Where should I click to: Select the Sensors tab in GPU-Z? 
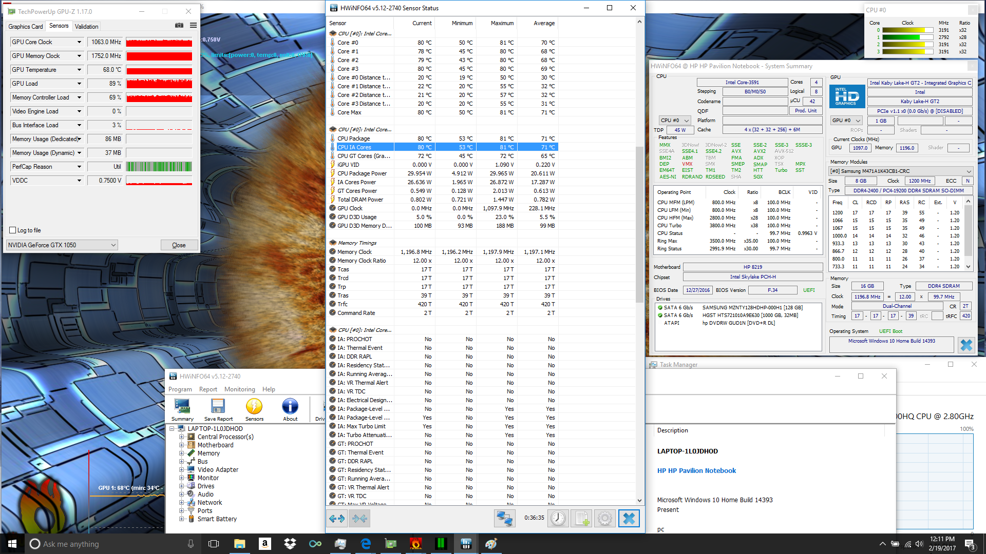(x=59, y=26)
